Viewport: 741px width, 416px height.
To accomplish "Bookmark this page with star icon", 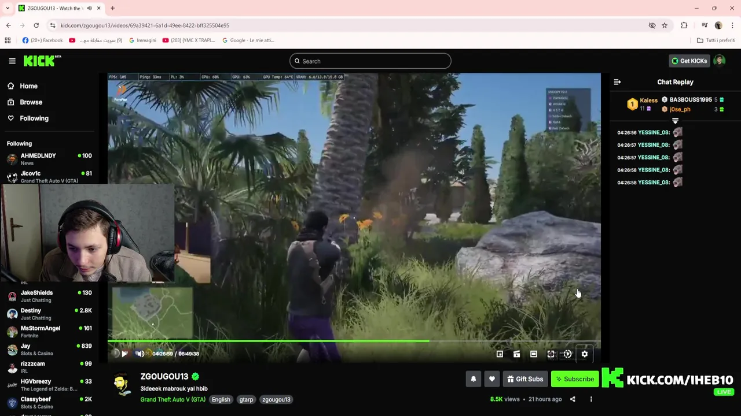I will tap(665, 25).
